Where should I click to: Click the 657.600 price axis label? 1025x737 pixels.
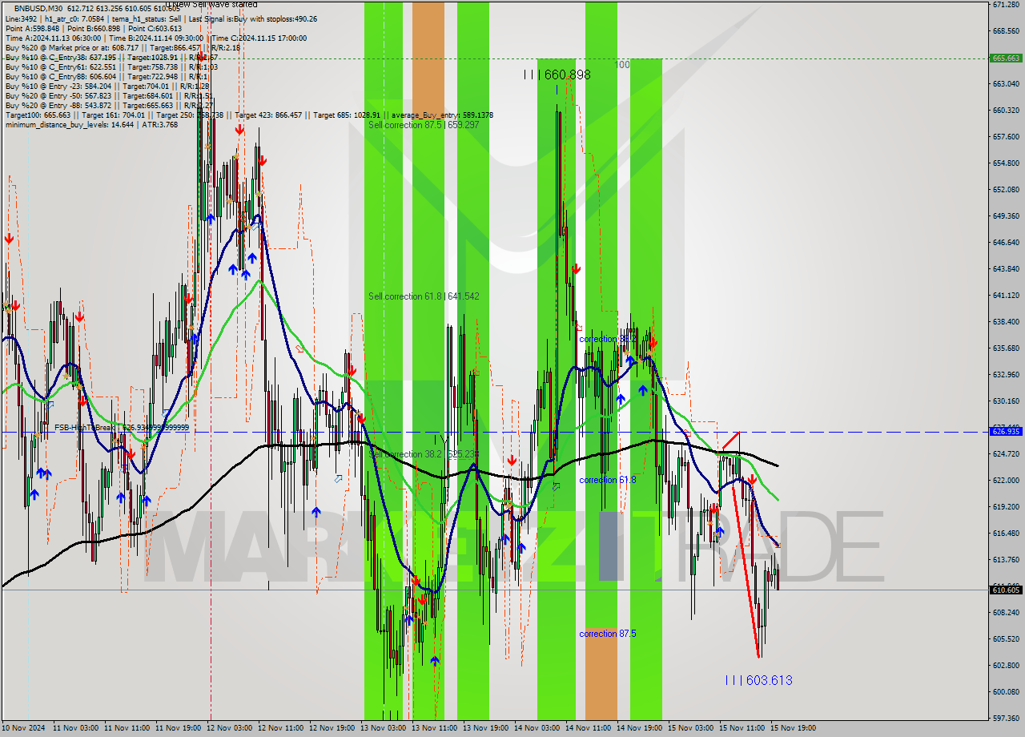pyautogui.click(x=1006, y=136)
